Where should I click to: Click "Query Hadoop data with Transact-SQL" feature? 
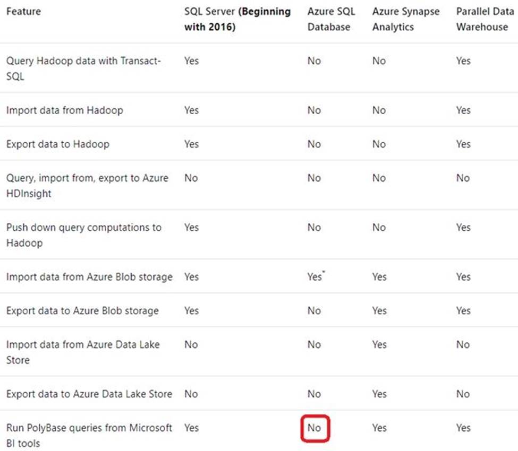coord(83,68)
